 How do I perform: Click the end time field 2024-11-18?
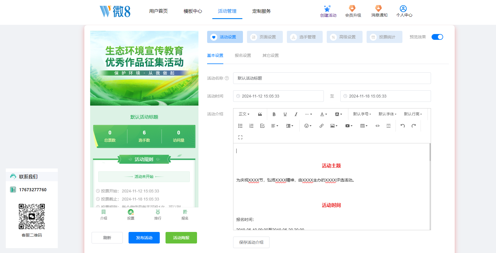pos(386,96)
